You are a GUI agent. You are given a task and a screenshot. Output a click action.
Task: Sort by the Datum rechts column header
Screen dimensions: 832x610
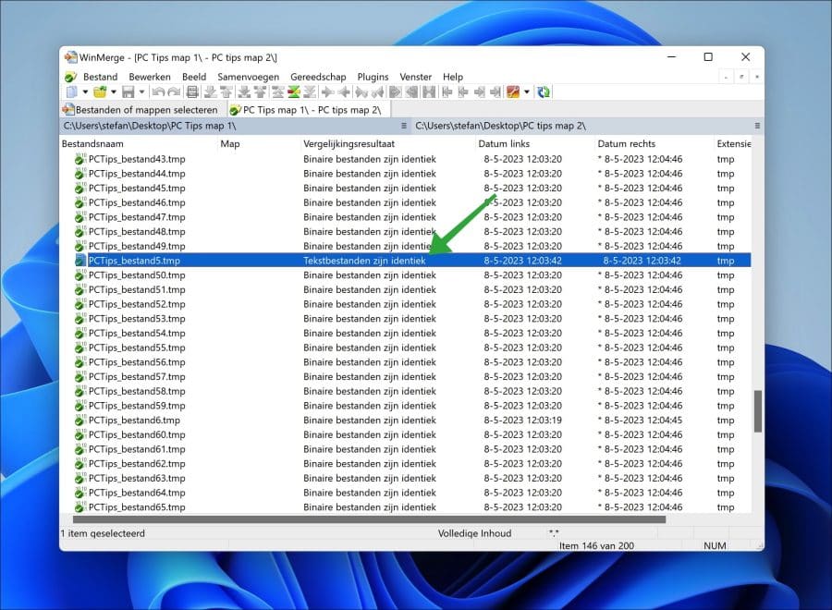[655, 144]
